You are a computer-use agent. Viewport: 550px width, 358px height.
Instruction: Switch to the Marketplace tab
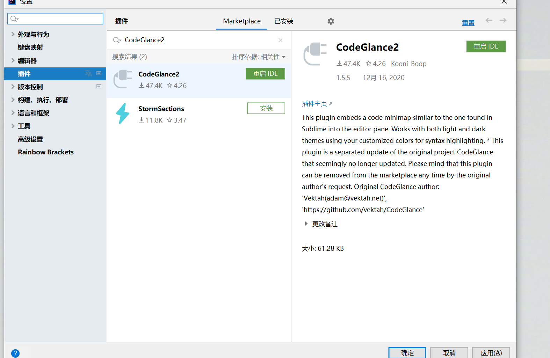click(242, 21)
